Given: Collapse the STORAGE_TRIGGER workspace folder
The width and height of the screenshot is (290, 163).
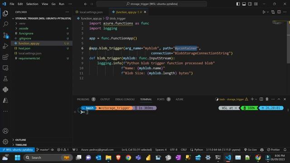Looking at the screenshot, I should click(x=42, y=19).
